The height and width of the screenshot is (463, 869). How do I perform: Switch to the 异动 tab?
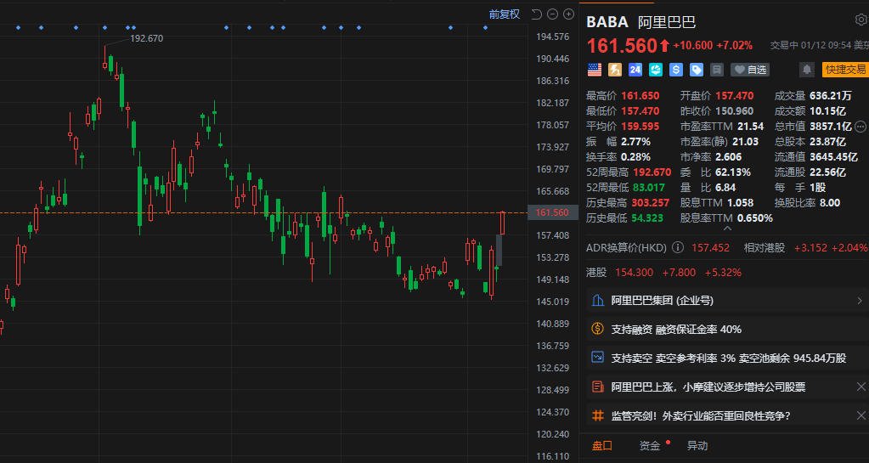coord(697,446)
